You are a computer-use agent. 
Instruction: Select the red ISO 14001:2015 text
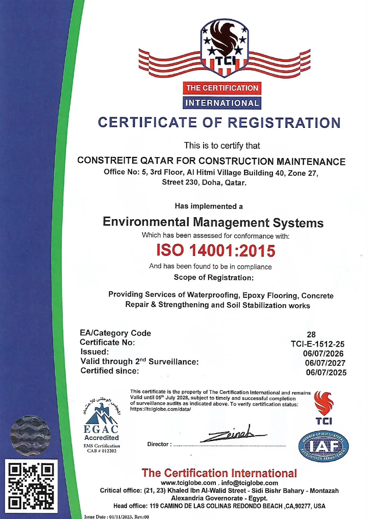[x=216, y=251]
